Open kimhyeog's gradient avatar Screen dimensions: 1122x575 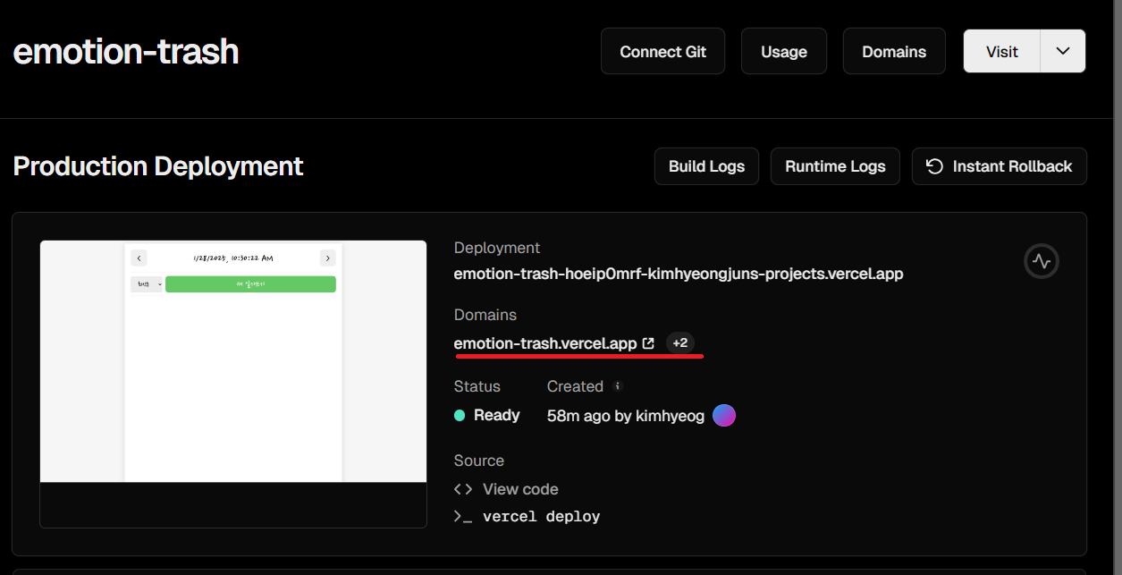pos(724,415)
